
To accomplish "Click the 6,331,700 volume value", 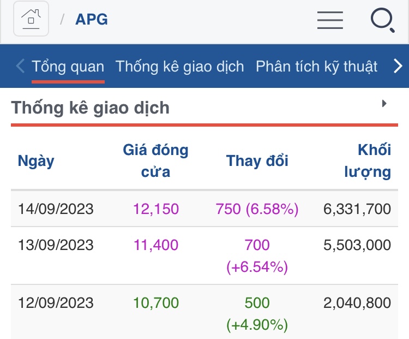I will tap(357, 209).
